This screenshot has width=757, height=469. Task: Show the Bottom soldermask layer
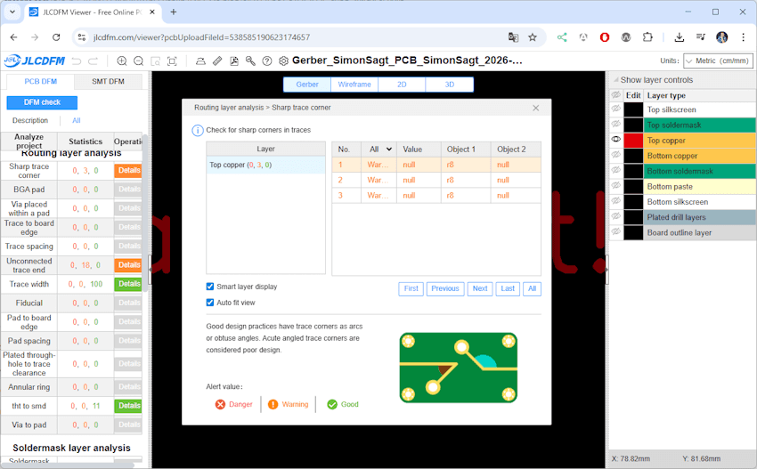(616, 171)
